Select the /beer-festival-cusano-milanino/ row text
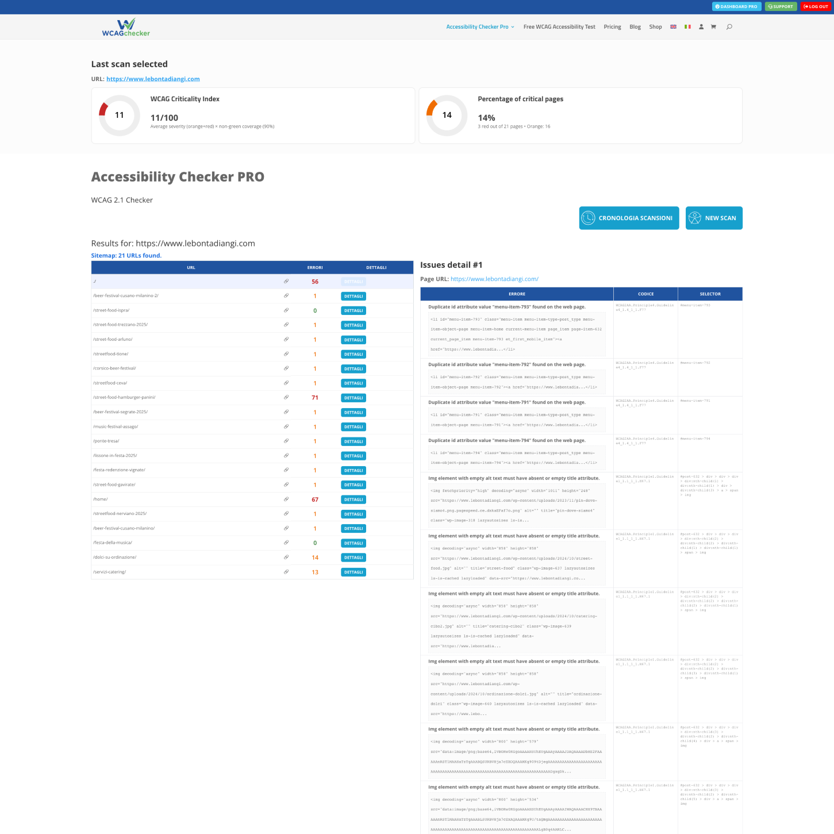The image size is (834, 834). coord(124,528)
